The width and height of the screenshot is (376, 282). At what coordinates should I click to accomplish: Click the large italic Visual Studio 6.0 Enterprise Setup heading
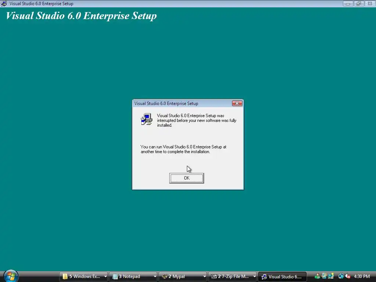81,16
